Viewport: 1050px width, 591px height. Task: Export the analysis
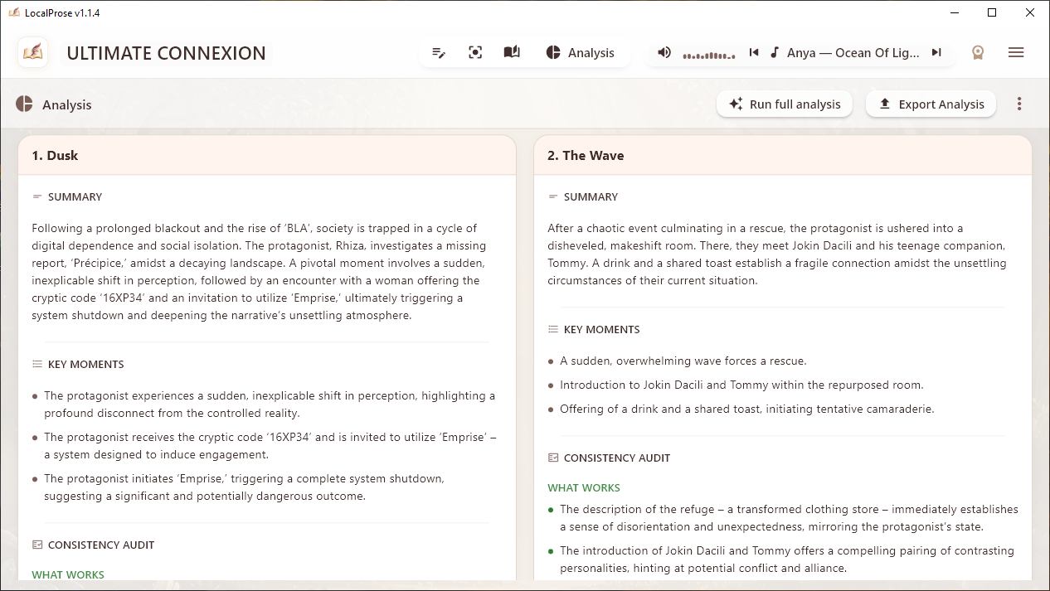click(x=931, y=104)
